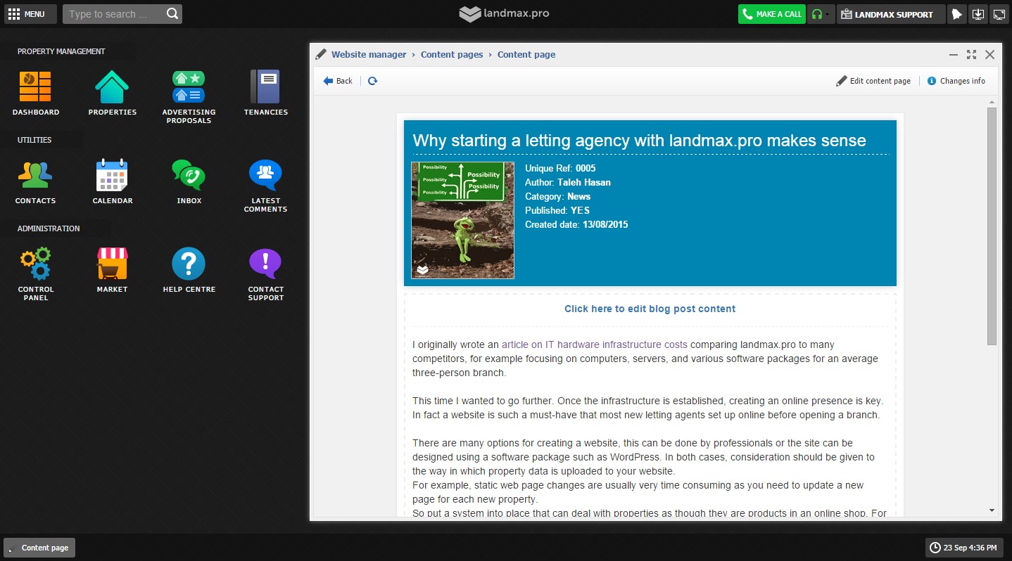This screenshot has height=561, width=1012.
Task: Select the Content page taskbar tab
Action: (39, 548)
